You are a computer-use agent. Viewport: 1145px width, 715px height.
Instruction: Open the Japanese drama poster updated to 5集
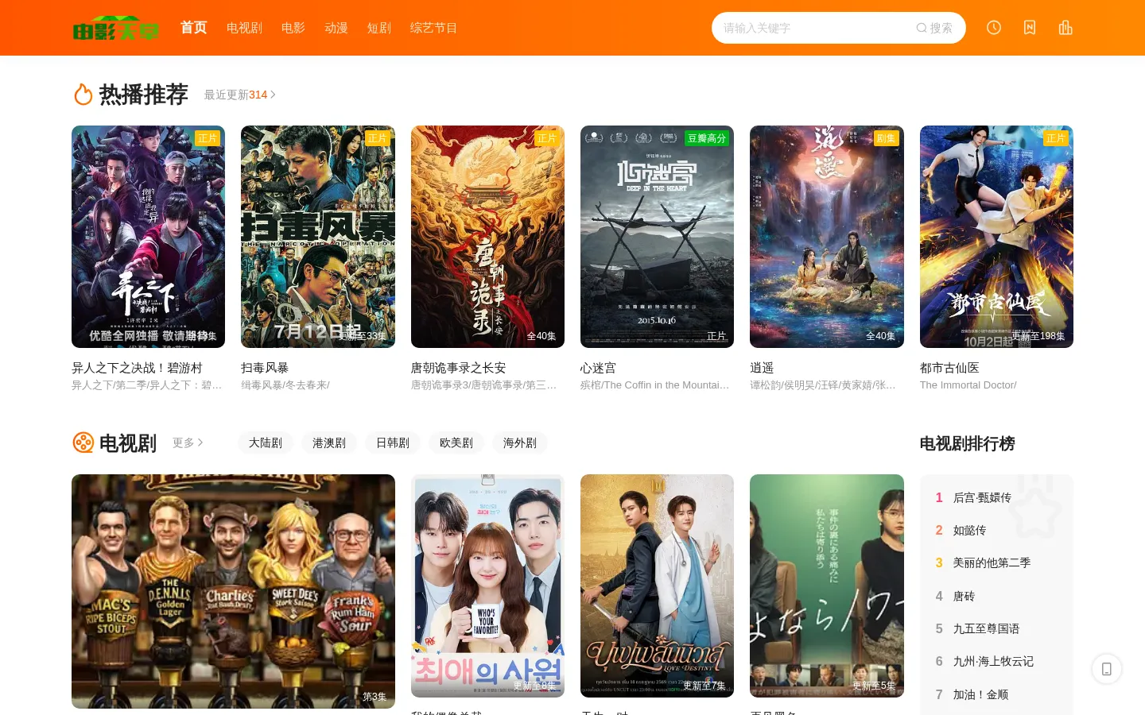[827, 586]
